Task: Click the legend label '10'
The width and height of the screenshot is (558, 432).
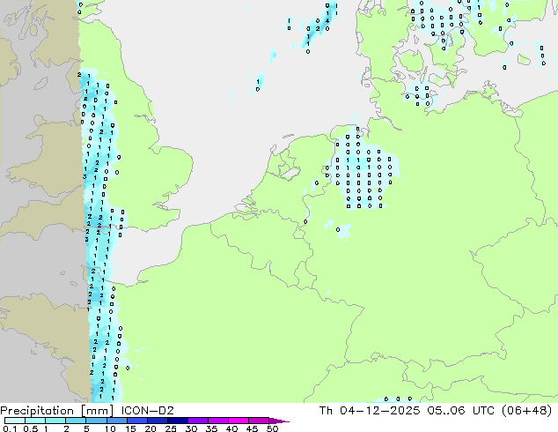Action: click(x=110, y=428)
